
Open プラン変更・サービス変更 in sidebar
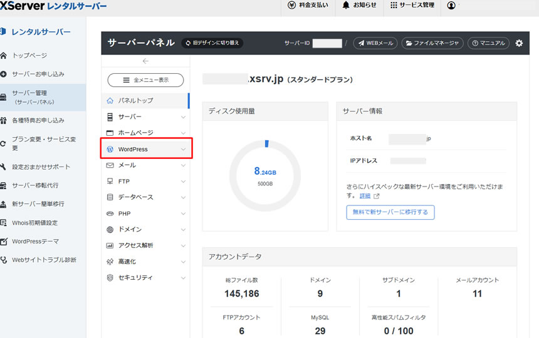tap(43, 143)
